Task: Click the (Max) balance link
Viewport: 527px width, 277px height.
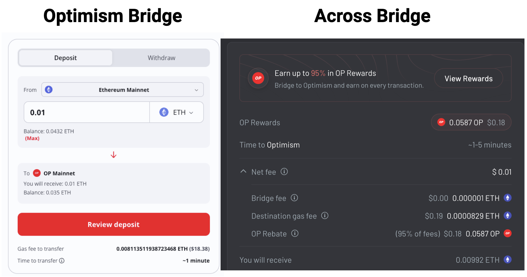Action: tap(32, 138)
